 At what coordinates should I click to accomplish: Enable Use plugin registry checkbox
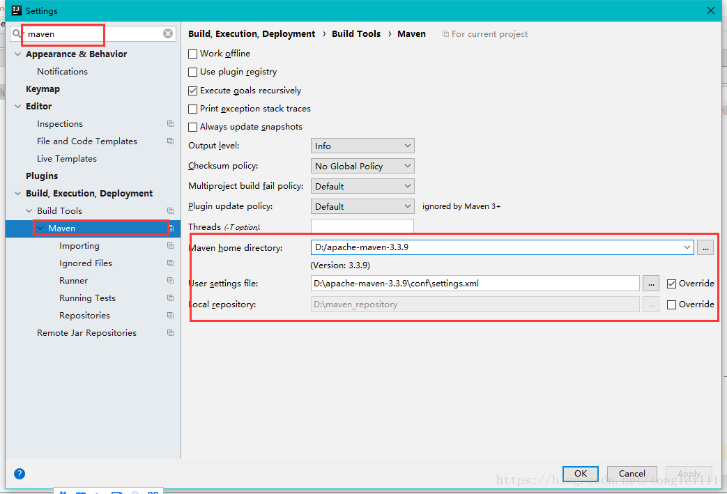(x=193, y=72)
